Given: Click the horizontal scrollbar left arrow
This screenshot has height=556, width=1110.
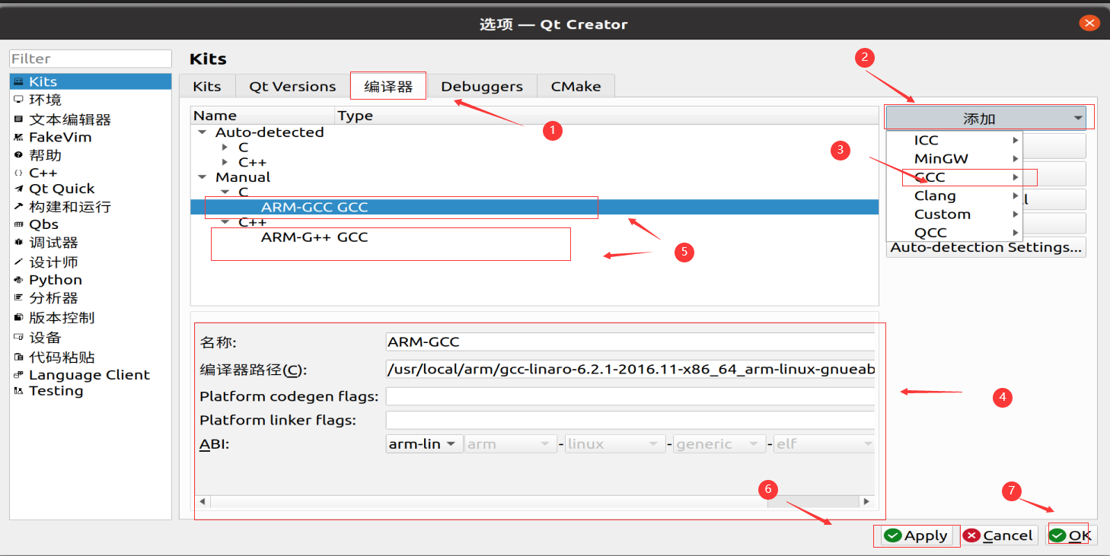Looking at the screenshot, I should tap(203, 501).
